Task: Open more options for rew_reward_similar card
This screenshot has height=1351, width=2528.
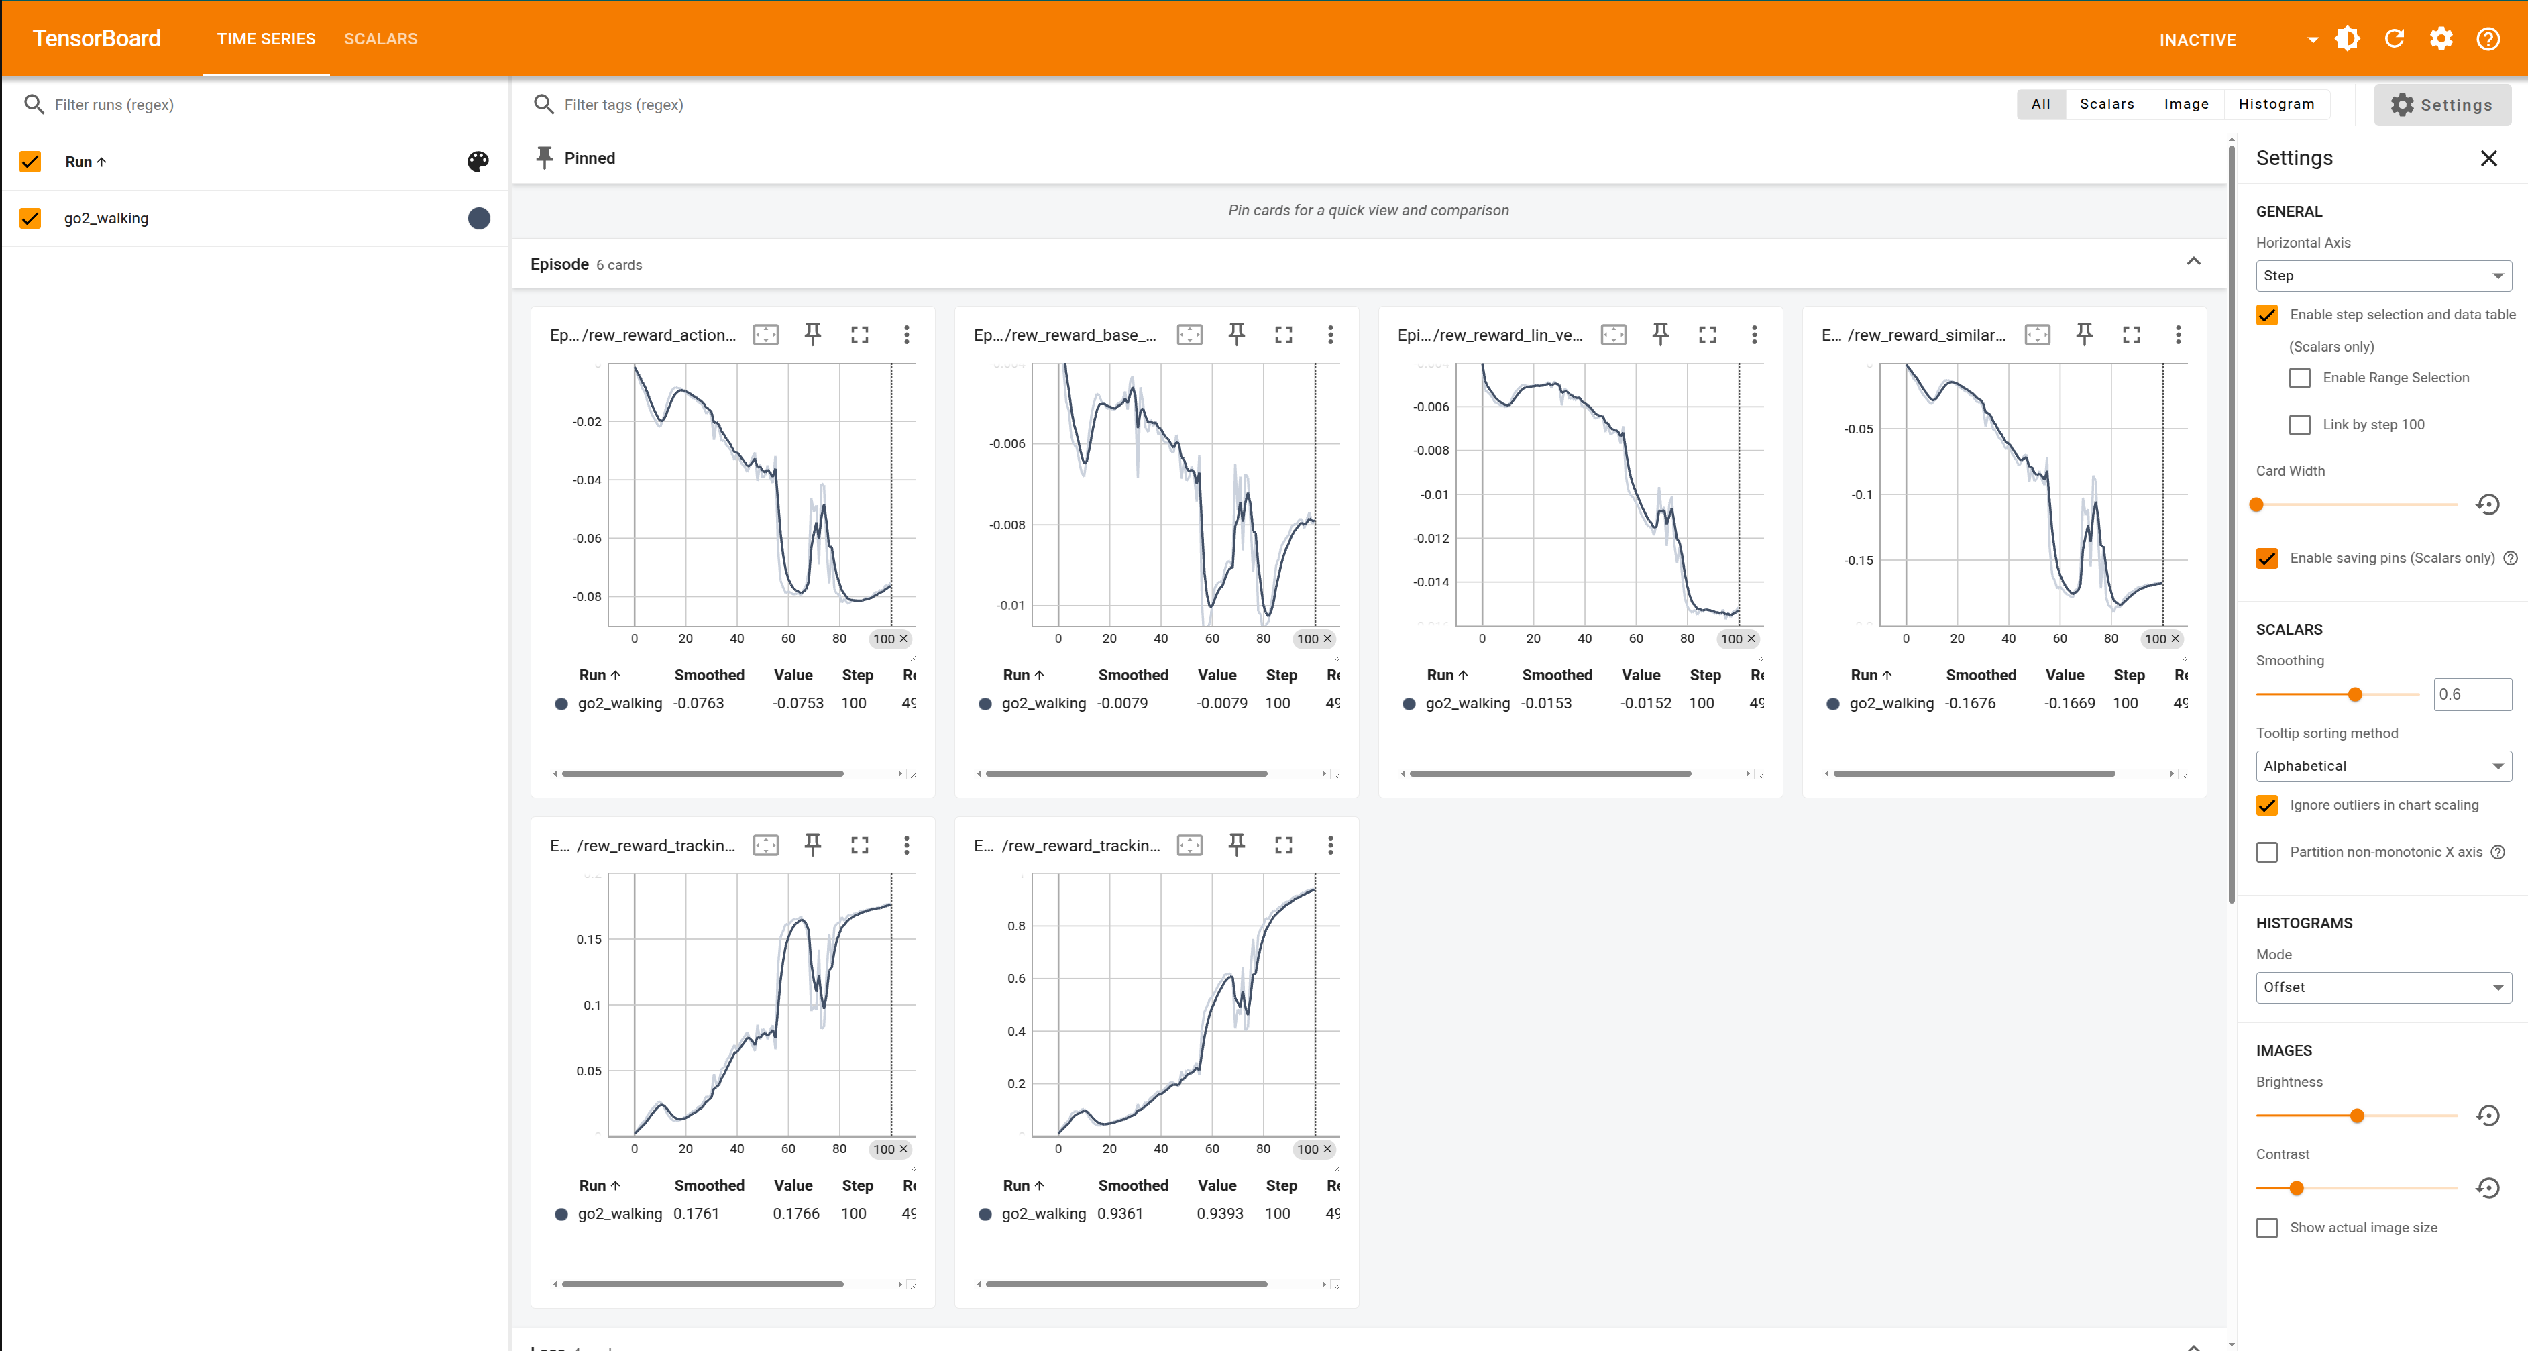Action: pyautogui.click(x=2179, y=335)
